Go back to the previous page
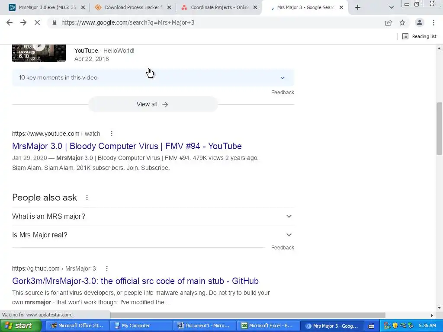 (x=10, y=22)
